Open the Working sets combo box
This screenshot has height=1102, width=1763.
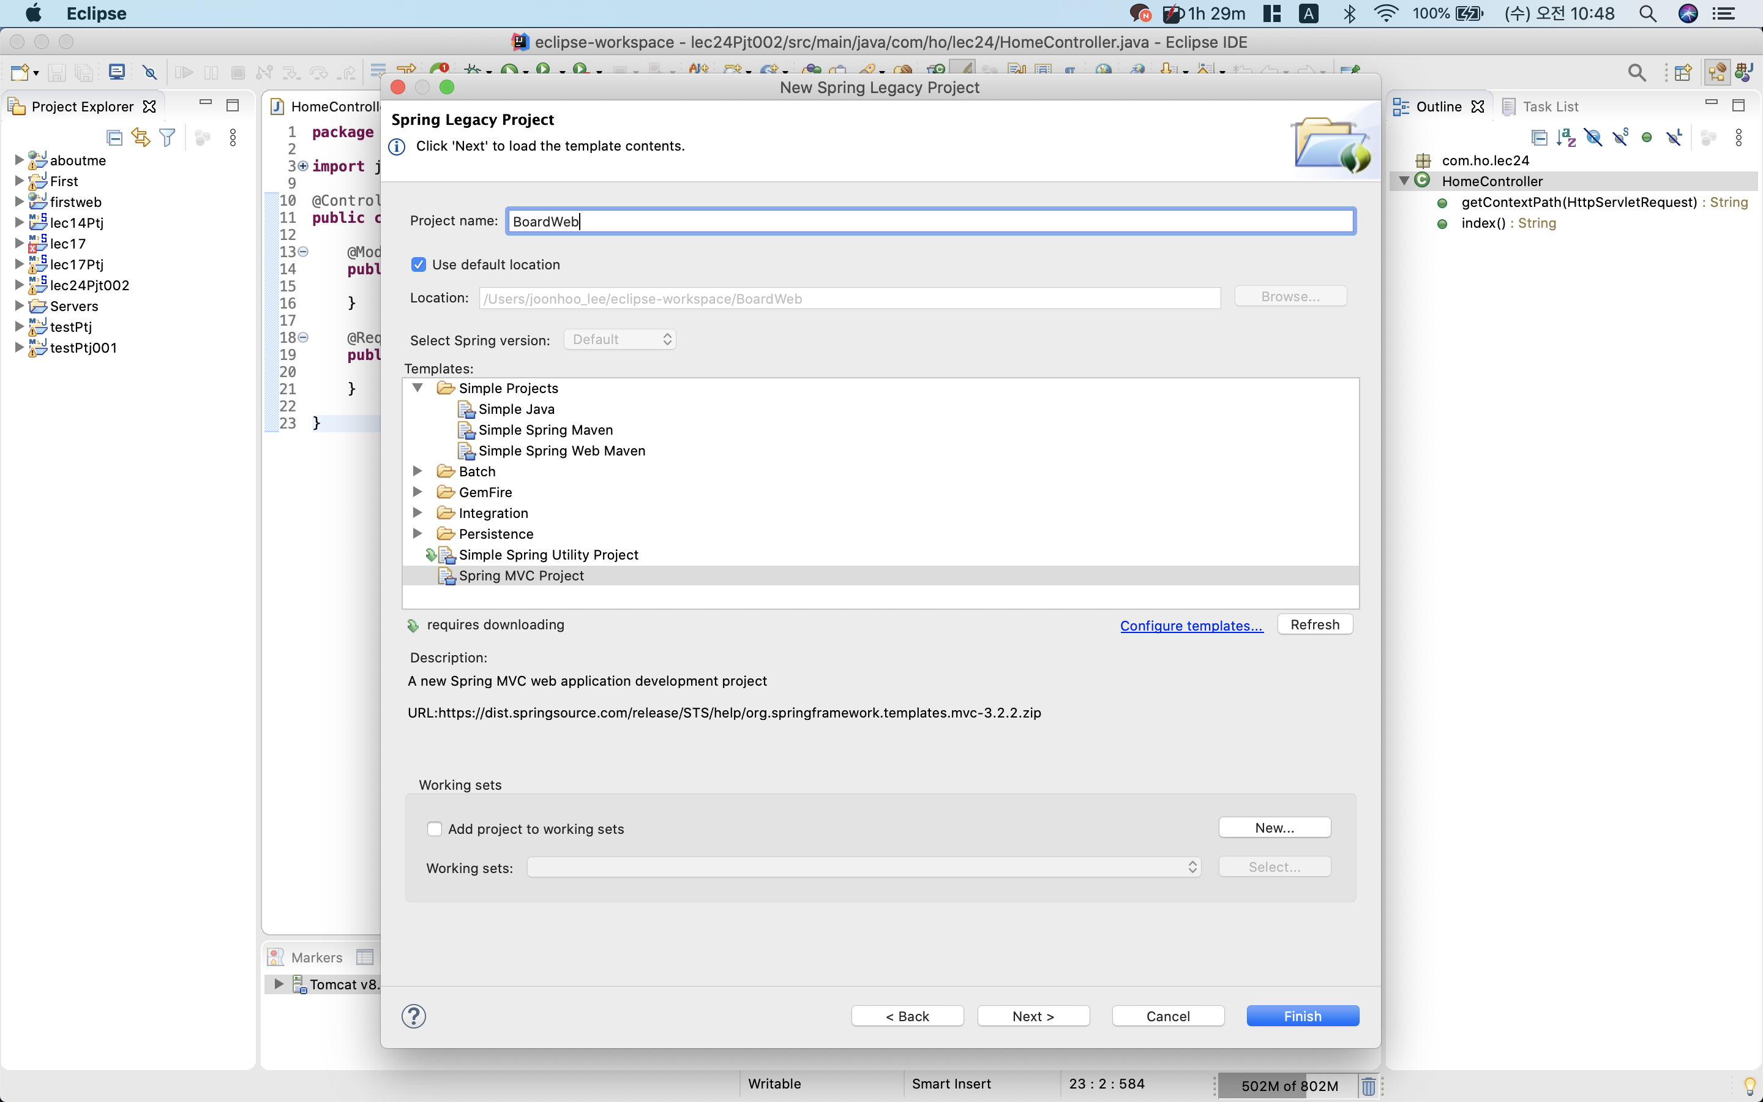864,866
